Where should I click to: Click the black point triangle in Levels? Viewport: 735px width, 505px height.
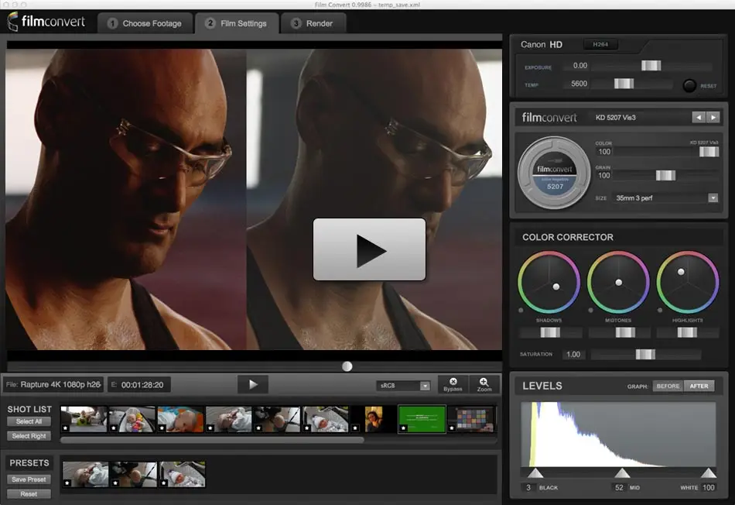click(535, 472)
